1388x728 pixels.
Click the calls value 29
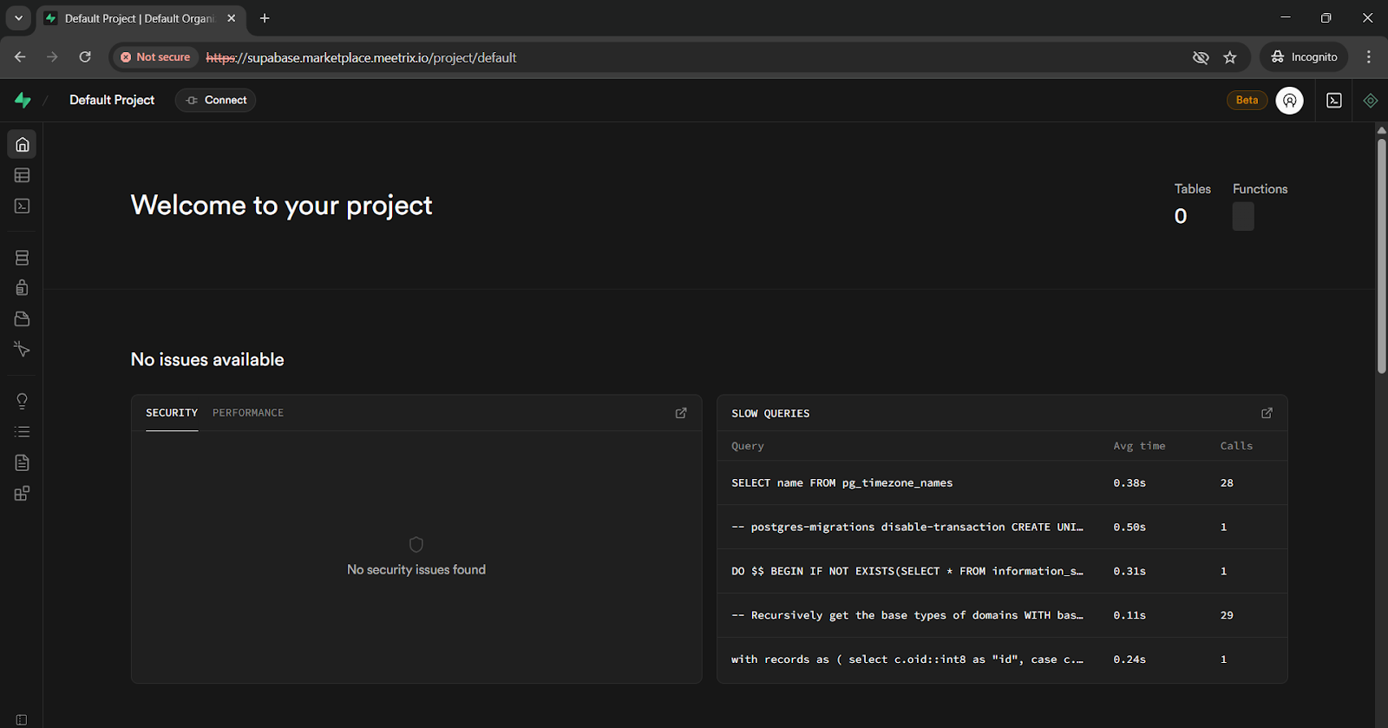click(x=1227, y=615)
